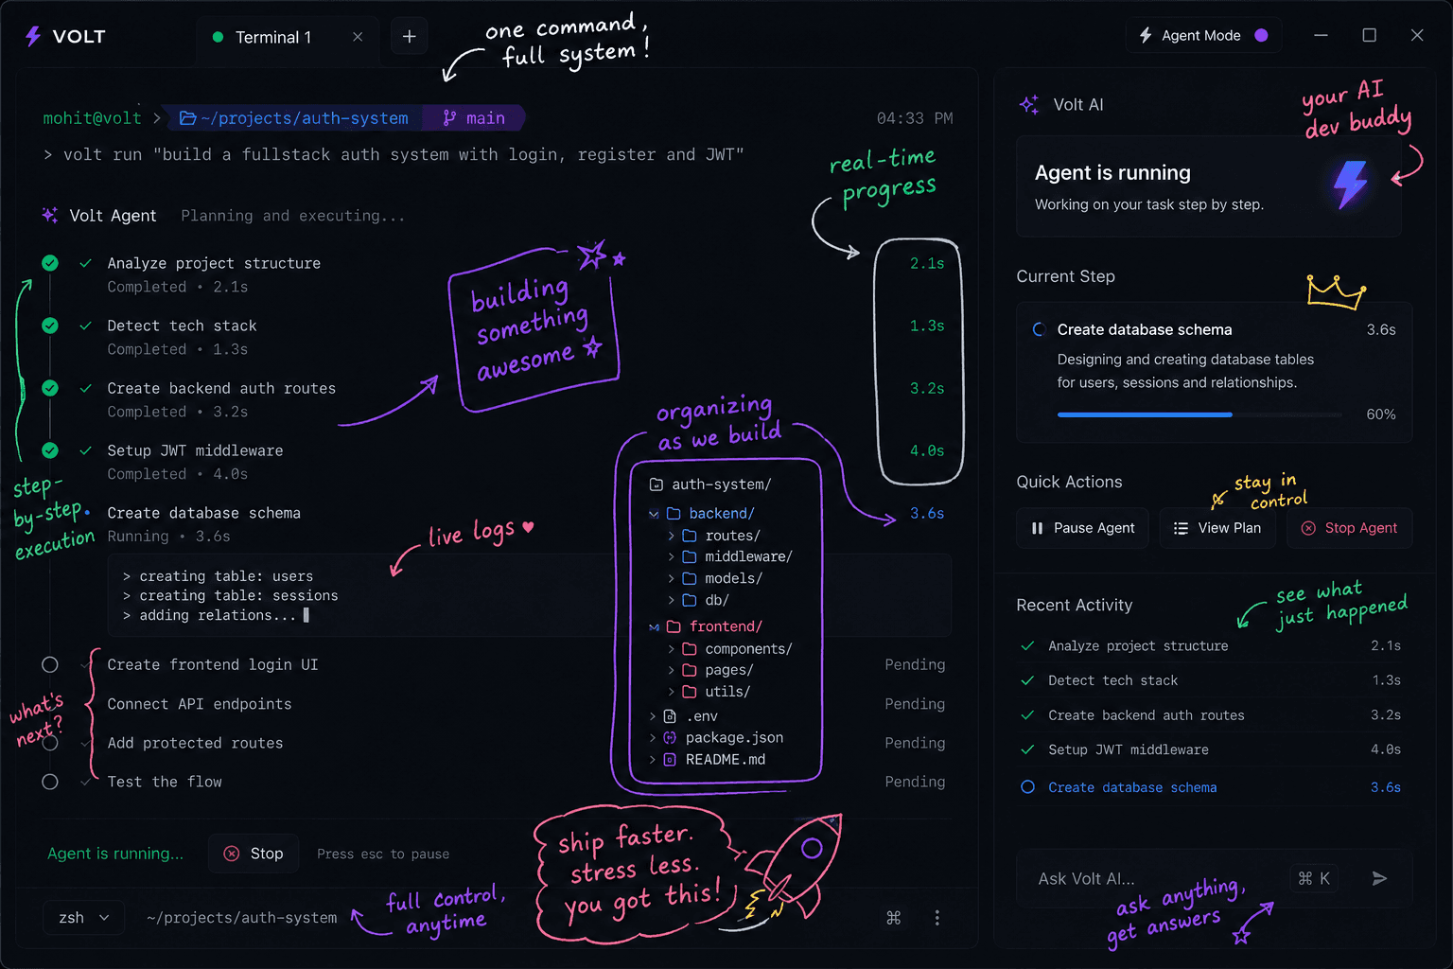Click the ~/projects/auth-system path in footer

click(x=241, y=918)
